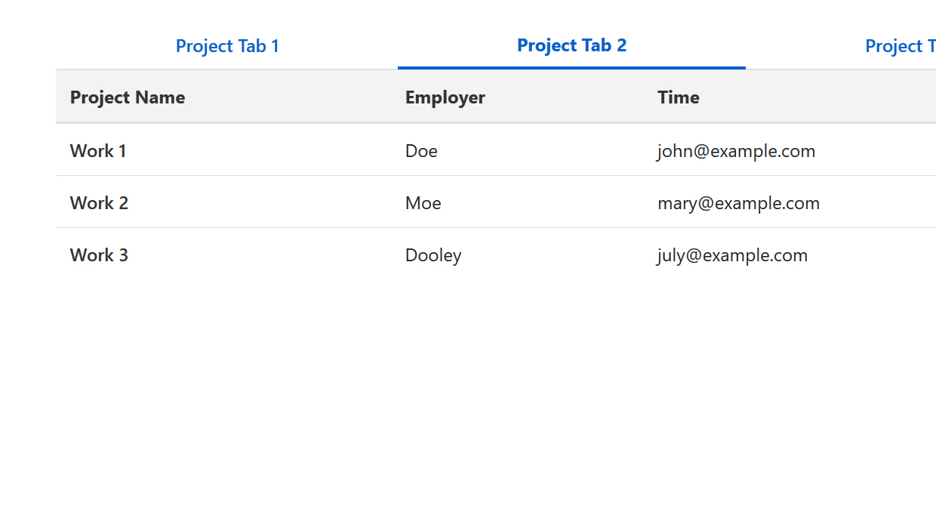Click employer Moe in the table
Image resolution: width=936 pixels, height=515 pixels.
(x=423, y=203)
